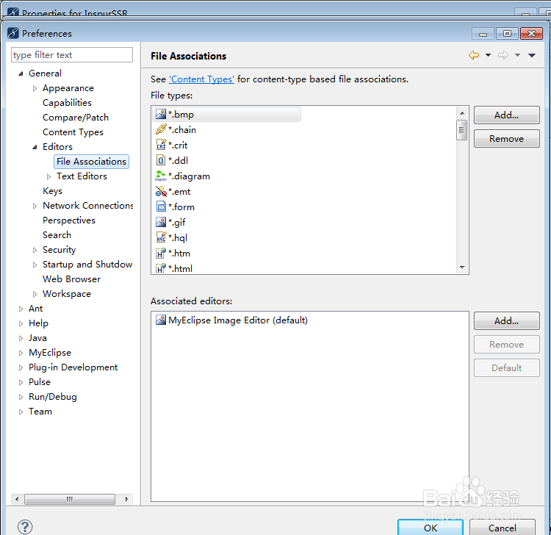Click Remove beside Associated editors
551x535 pixels.
tap(506, 344)
